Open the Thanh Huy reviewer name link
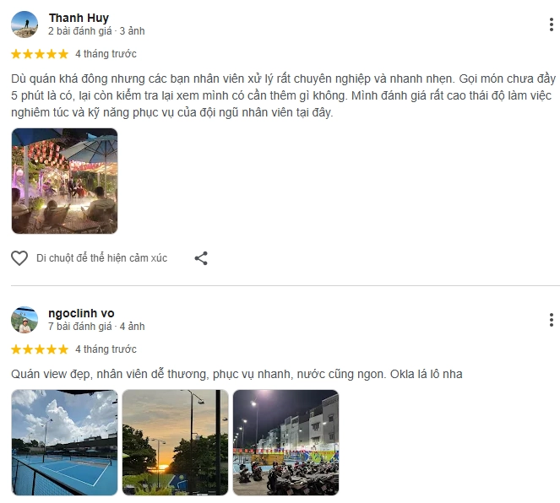Viewport: 560px width, 503px height. [79, 18]
